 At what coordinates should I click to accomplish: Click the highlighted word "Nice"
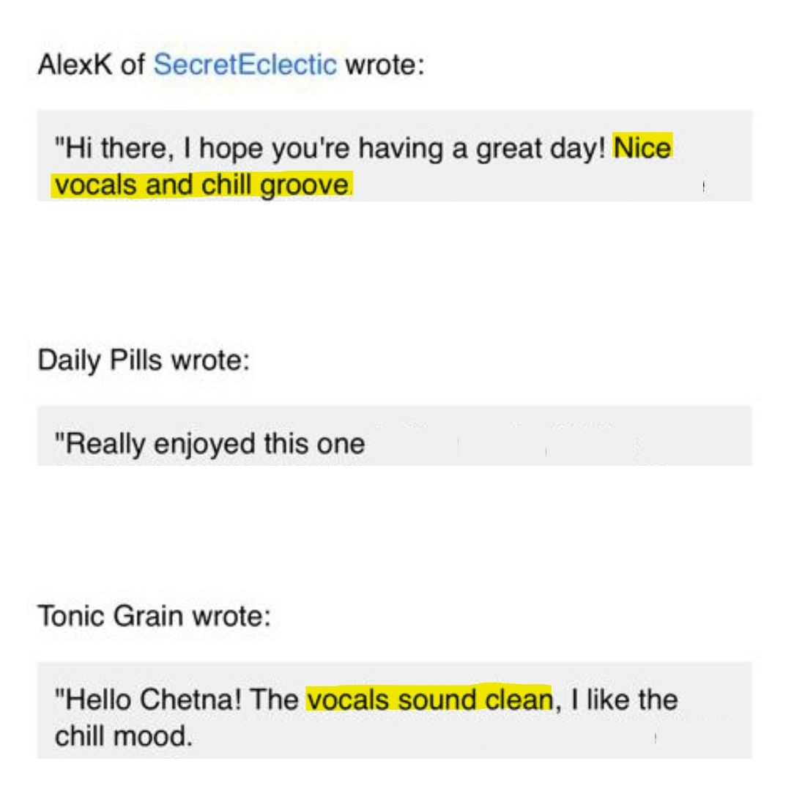point(642,147)
